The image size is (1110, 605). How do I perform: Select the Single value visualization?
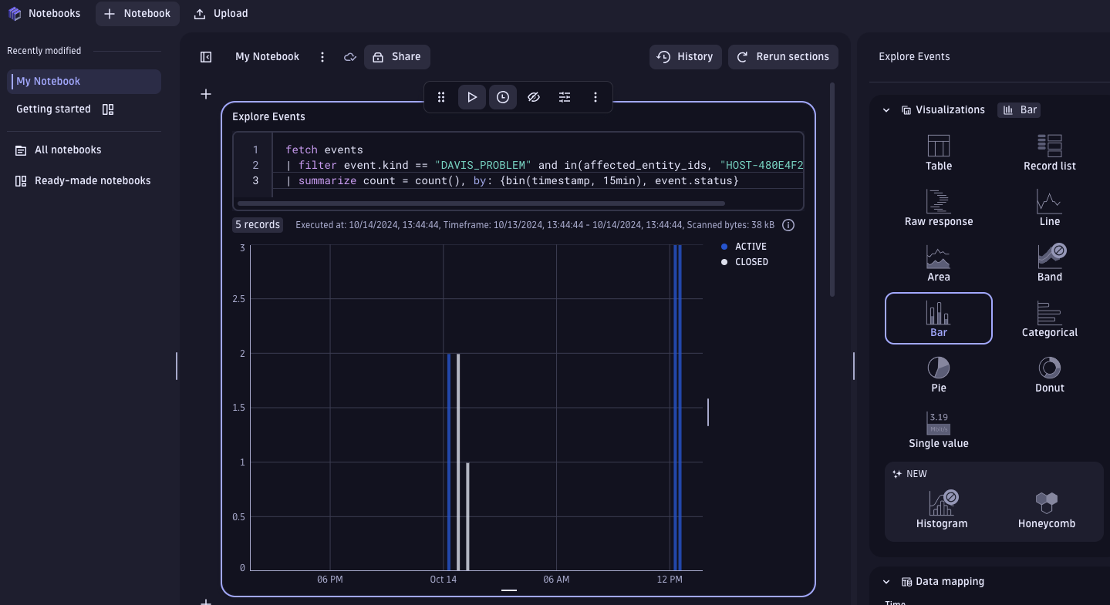coord(938,430)
